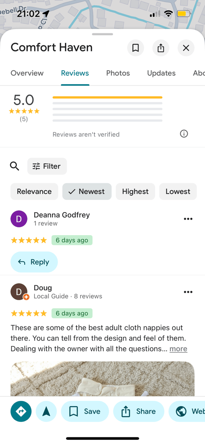Expand Doug's review with the more link

pos(178,349)
